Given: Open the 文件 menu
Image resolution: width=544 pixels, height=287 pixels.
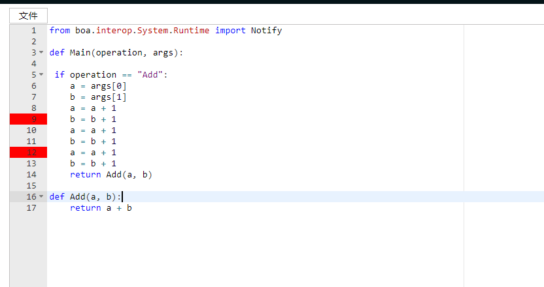Looking at the screenshot, I should tap(29, 16).
